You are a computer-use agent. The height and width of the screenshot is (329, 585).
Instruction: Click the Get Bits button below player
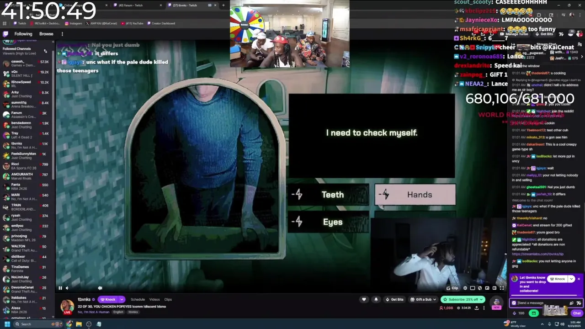[x=394, y=299]
